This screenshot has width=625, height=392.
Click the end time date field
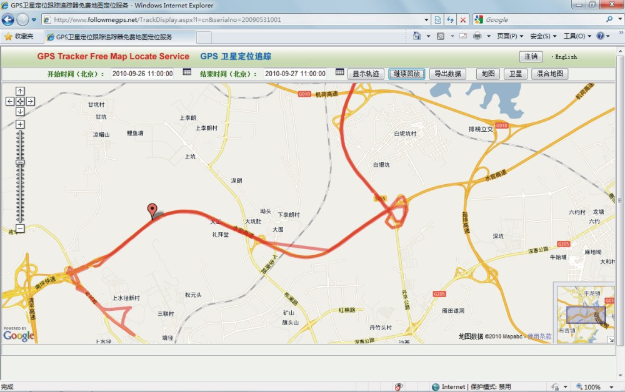tap(295, 74)
